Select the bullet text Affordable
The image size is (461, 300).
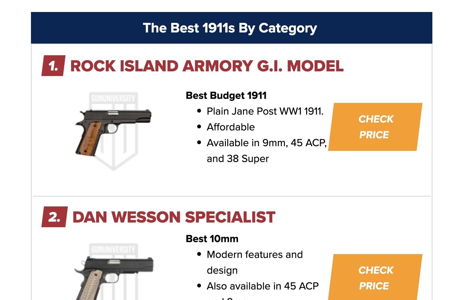(231, 127)
